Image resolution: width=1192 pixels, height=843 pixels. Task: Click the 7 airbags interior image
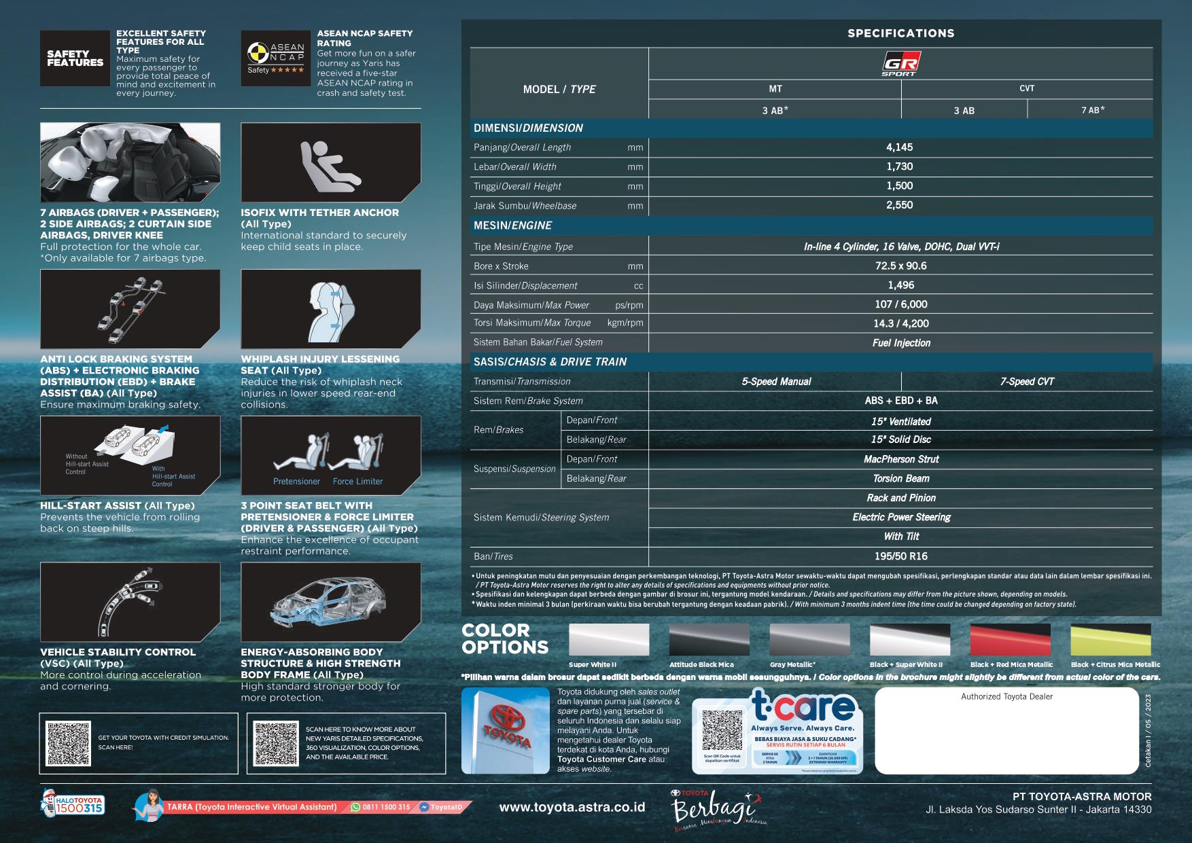click(x=130, y=162)
